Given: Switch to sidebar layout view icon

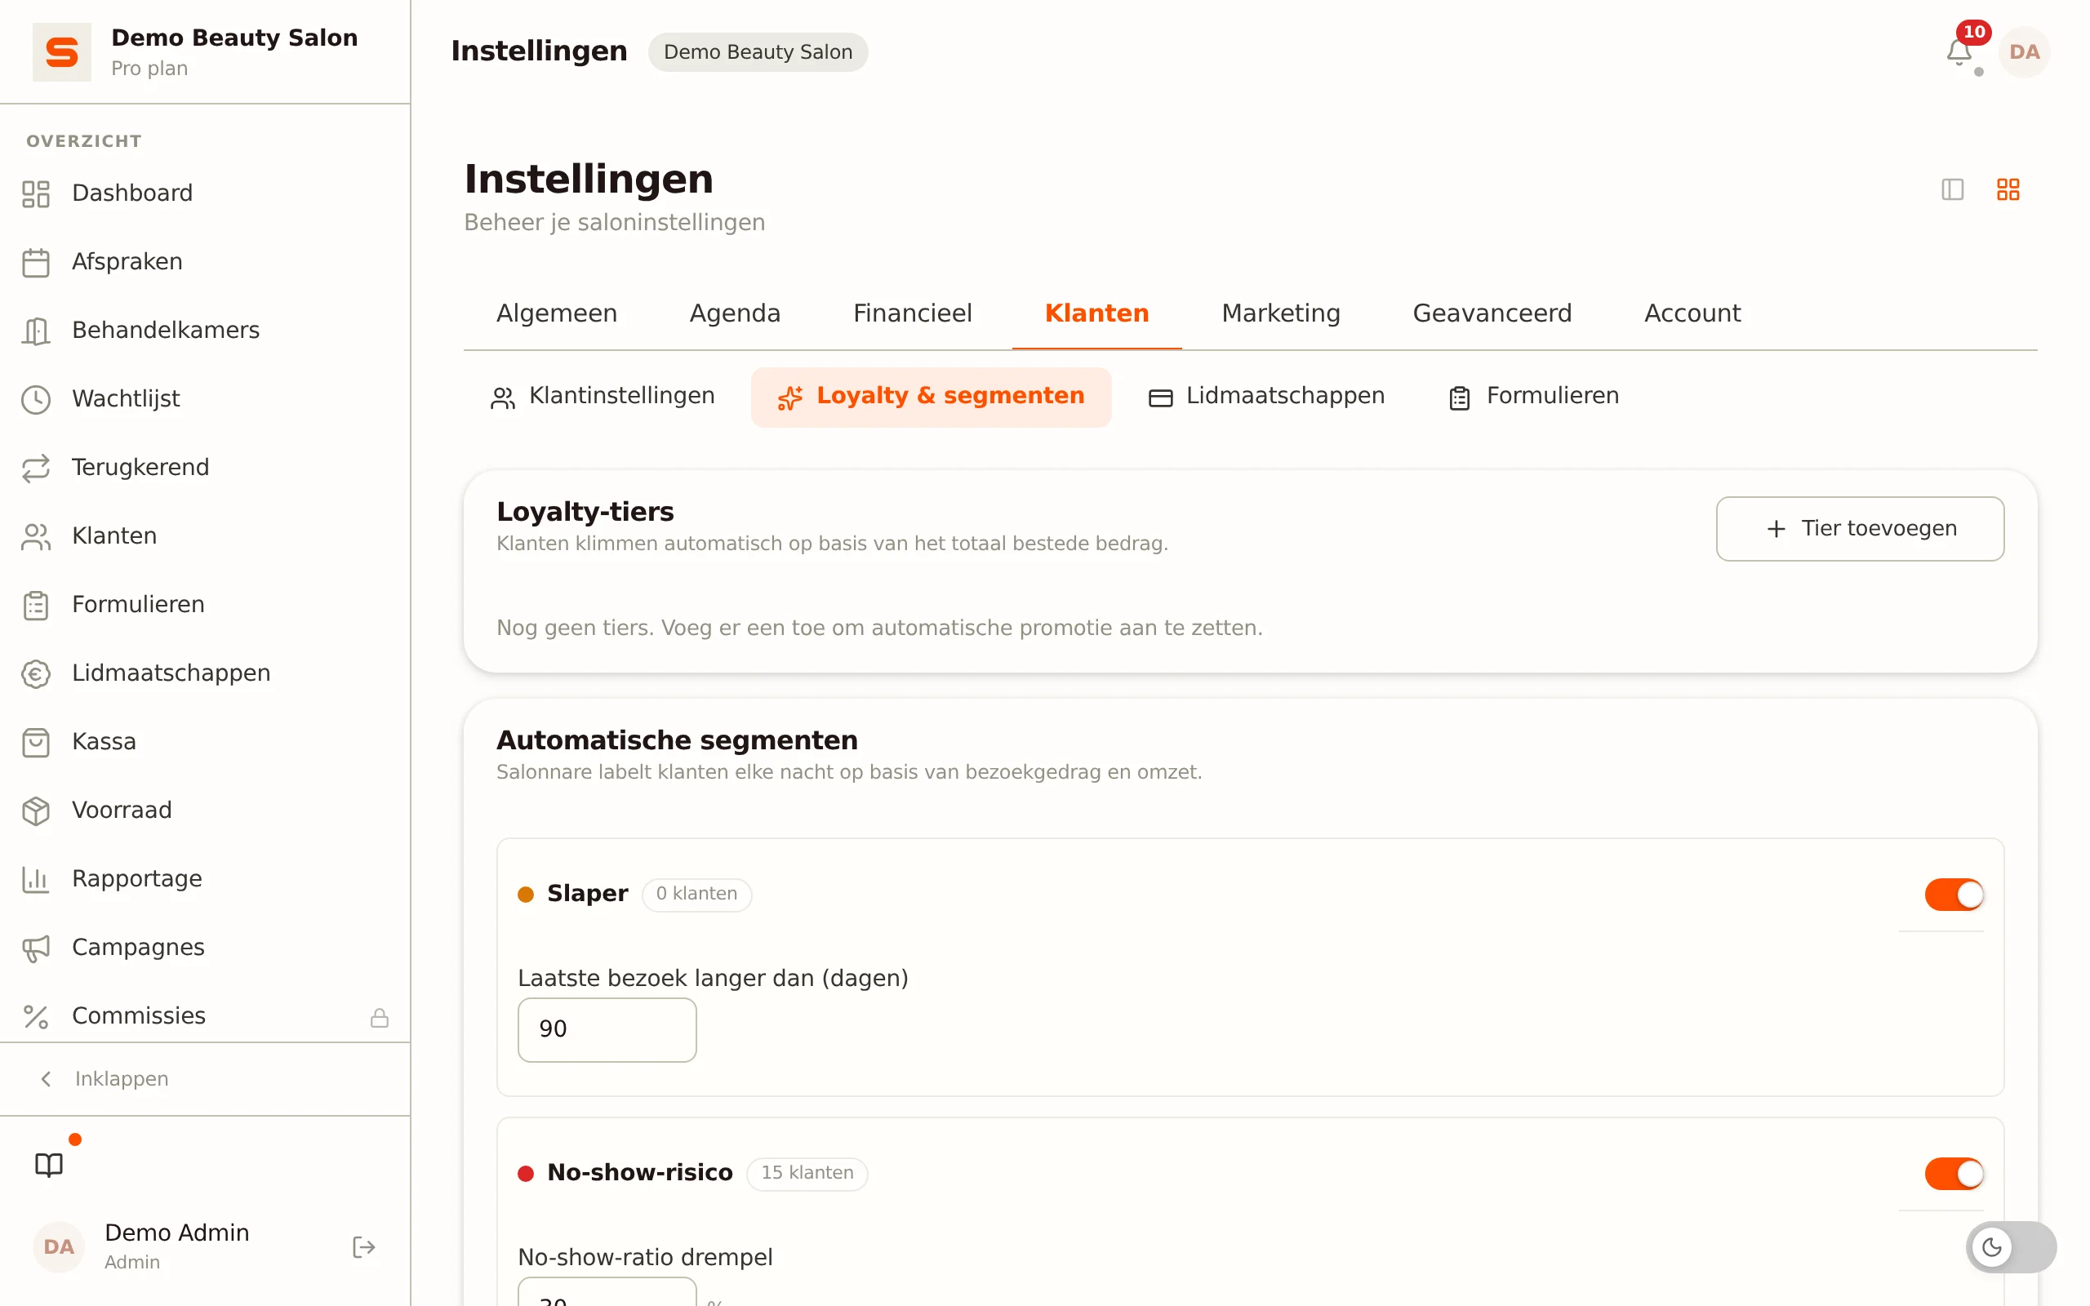Looking at the screenshot, I should click(1953, 189).
